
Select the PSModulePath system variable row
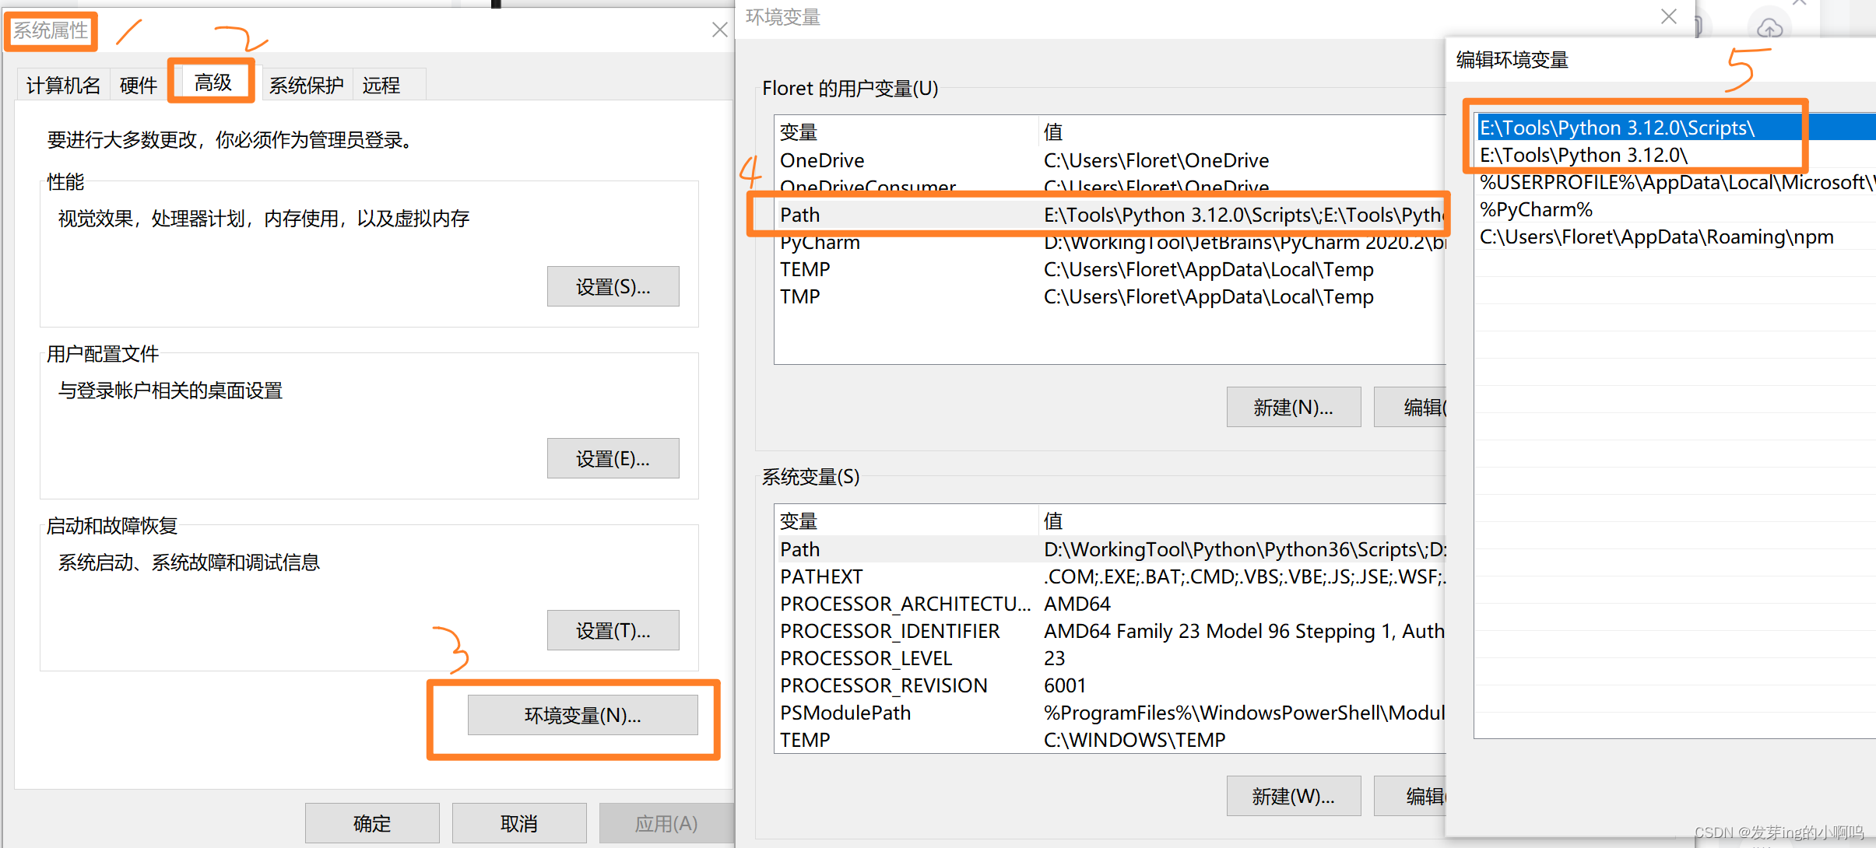point(1110,713)
